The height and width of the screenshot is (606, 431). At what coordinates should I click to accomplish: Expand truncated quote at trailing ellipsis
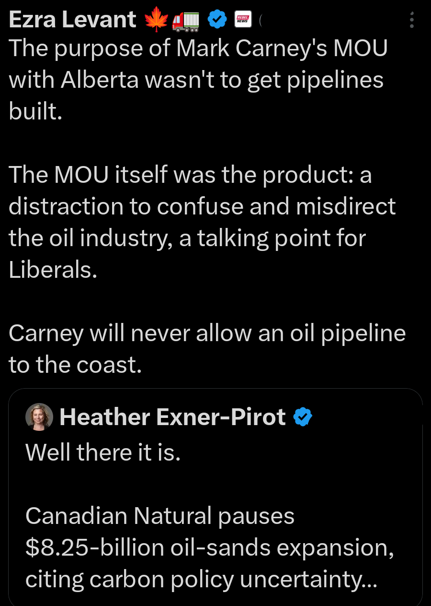click(x=369, y=580)
